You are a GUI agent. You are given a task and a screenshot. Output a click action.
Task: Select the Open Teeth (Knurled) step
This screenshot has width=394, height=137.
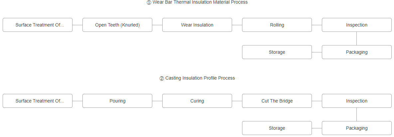(x=117, y=25)
